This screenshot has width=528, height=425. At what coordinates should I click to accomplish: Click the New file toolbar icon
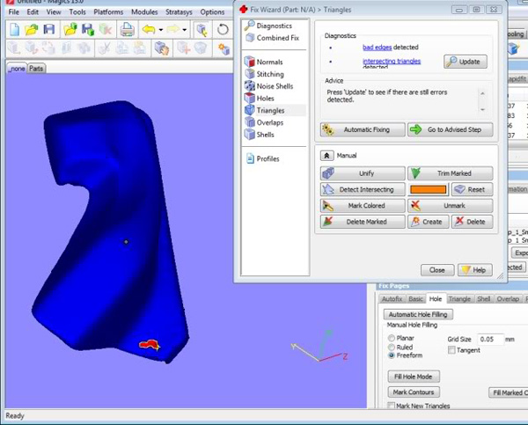coord(13,29)
